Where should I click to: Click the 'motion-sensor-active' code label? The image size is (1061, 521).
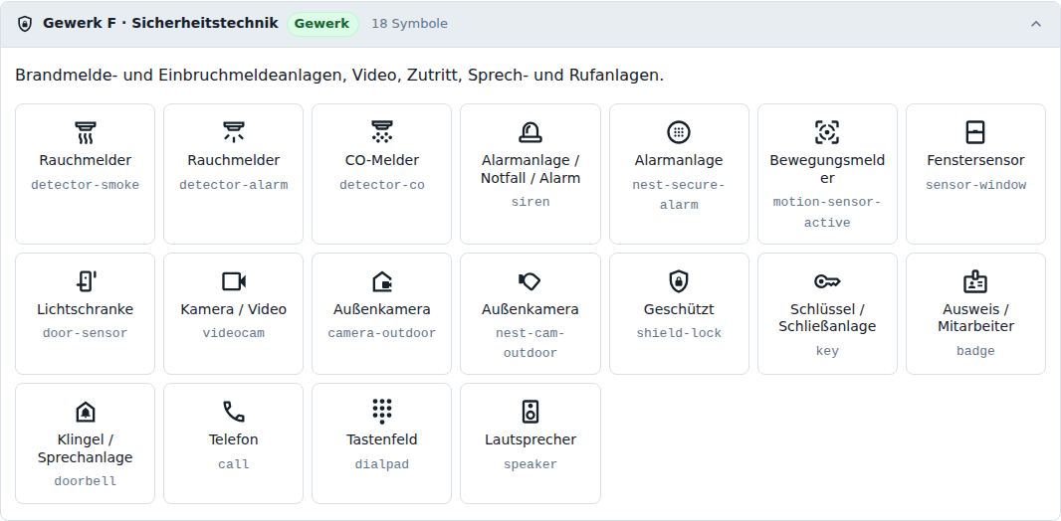tap(827, 212)
